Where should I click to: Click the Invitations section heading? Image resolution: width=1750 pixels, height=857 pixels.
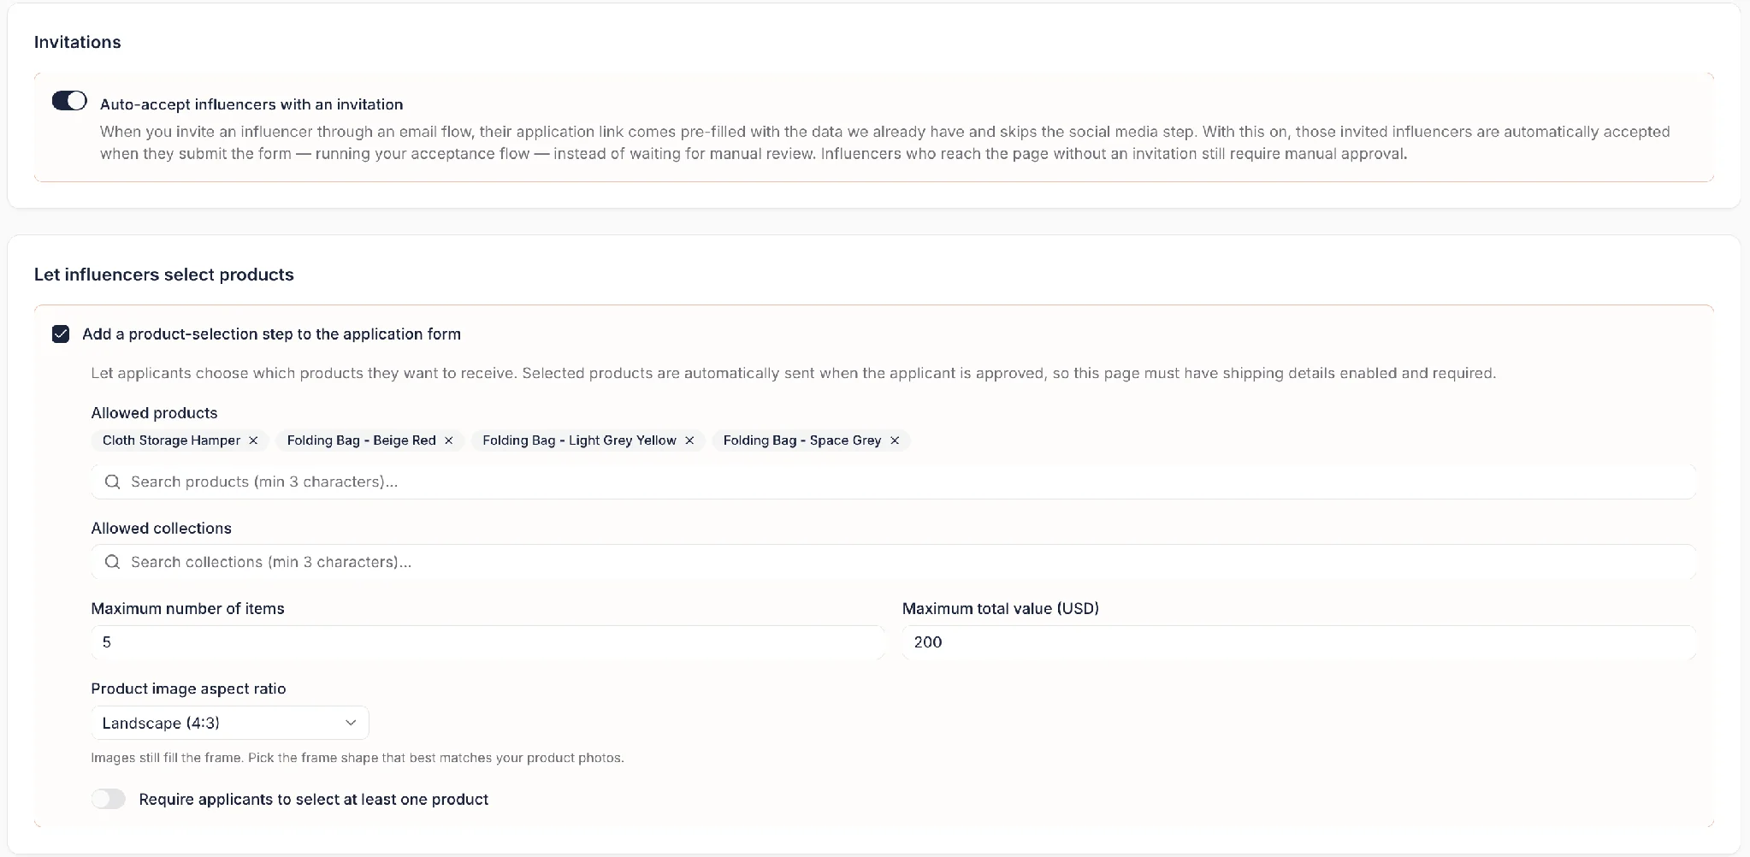click(x=78, y=42)
